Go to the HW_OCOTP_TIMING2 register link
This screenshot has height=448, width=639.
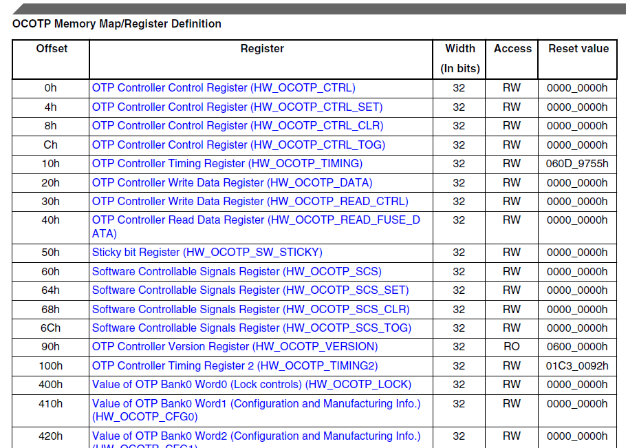pyautogui.click(x=235, y=366)
